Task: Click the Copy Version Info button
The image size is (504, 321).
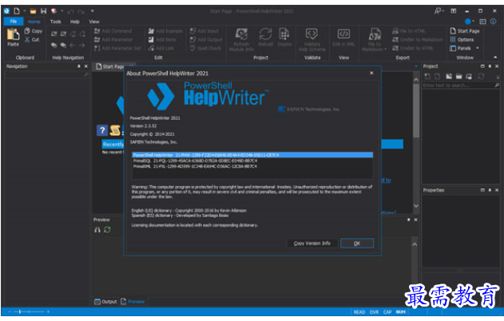Action: click(312, 244)
